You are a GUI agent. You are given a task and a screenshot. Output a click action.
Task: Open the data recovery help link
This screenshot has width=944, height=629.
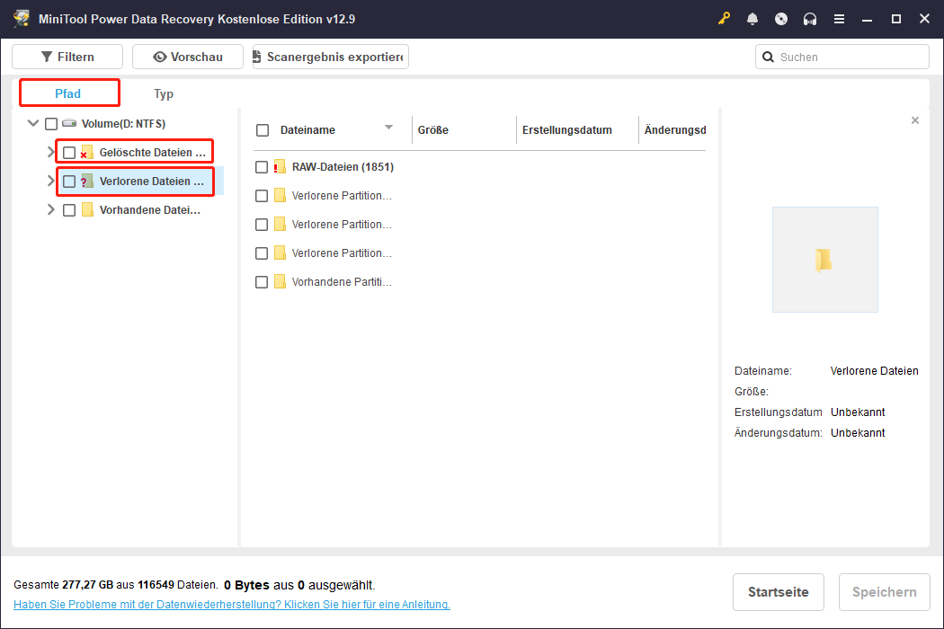pos(232,605)
